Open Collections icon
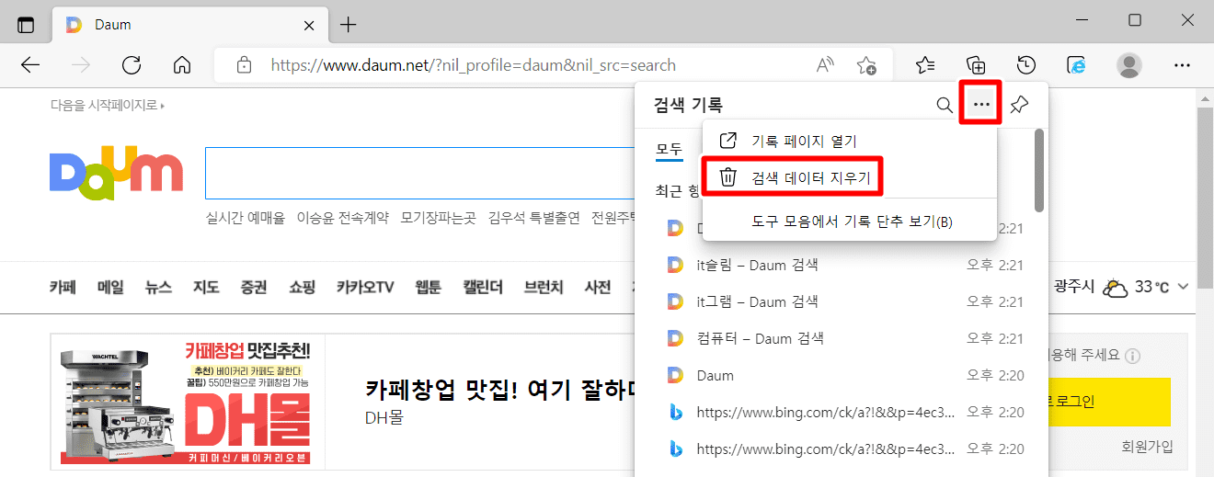The height and width of the screenshot is (477, 1214). tap(976, 65)
